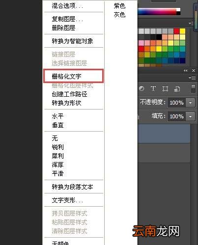Filter layers by type (T) icon
This screenshot has height=245, width=198.
pos(153,88)
